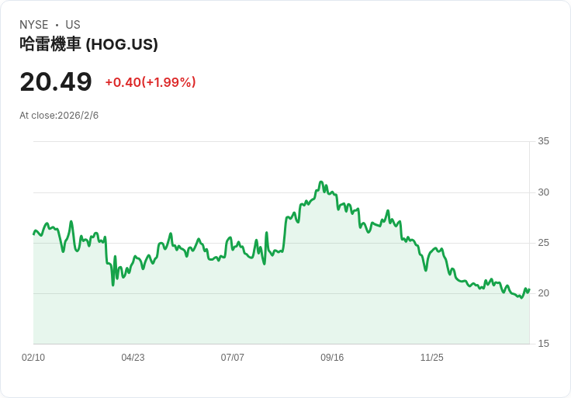Select the 04/23 date marker

(133, 358)
